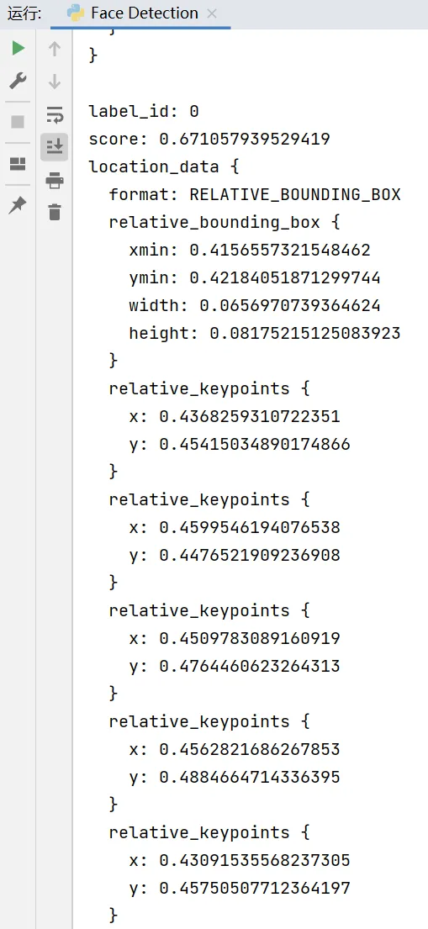Click the 运行 panel label
Screen dimensions: 428x929
[x=24, y=13]
